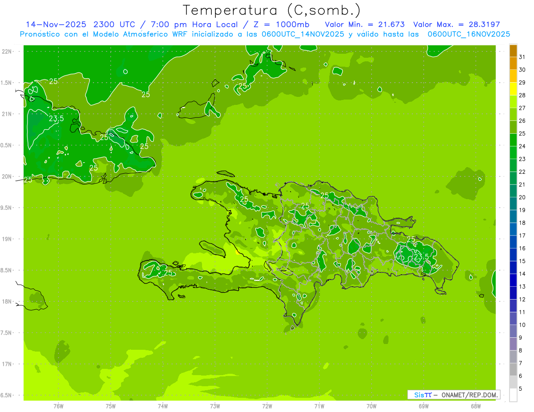Viewport: 534px width, 412px height.
Task: Click the "73W" longitude axis label
Action: point(215,406)
